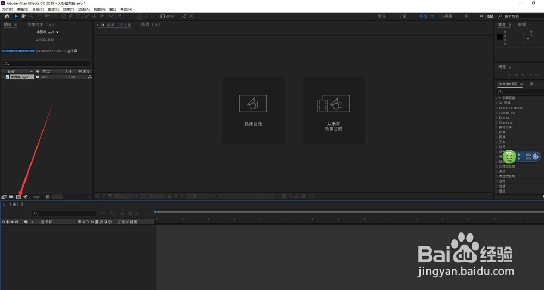Toggle the lock column header in timeline
Screen dimensions: 544x290
pos(16,221)
